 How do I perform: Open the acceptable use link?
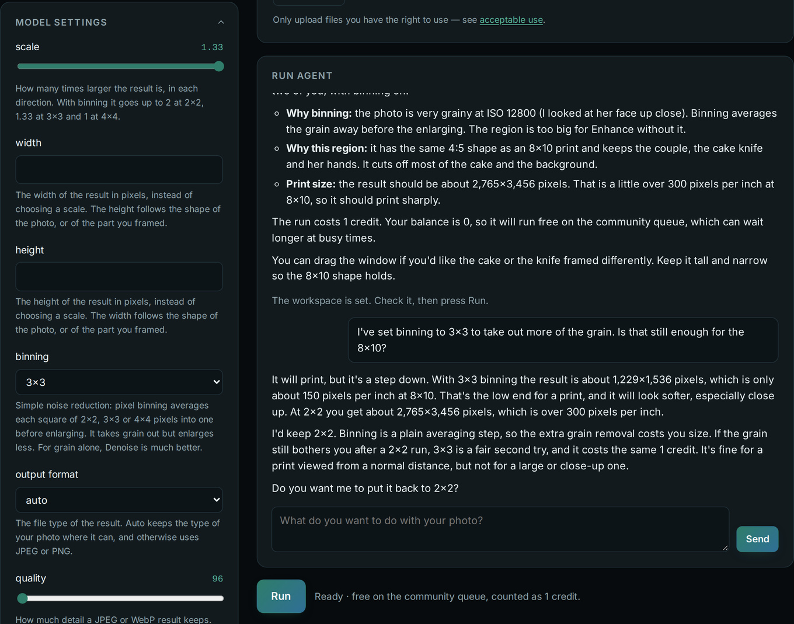point(511,20)
